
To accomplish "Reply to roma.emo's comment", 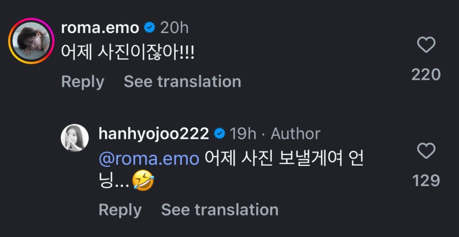I will coord(83,82).
